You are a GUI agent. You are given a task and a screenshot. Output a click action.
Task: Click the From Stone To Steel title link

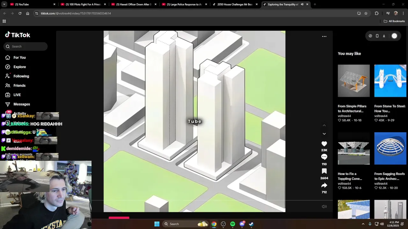pos(390,108)
